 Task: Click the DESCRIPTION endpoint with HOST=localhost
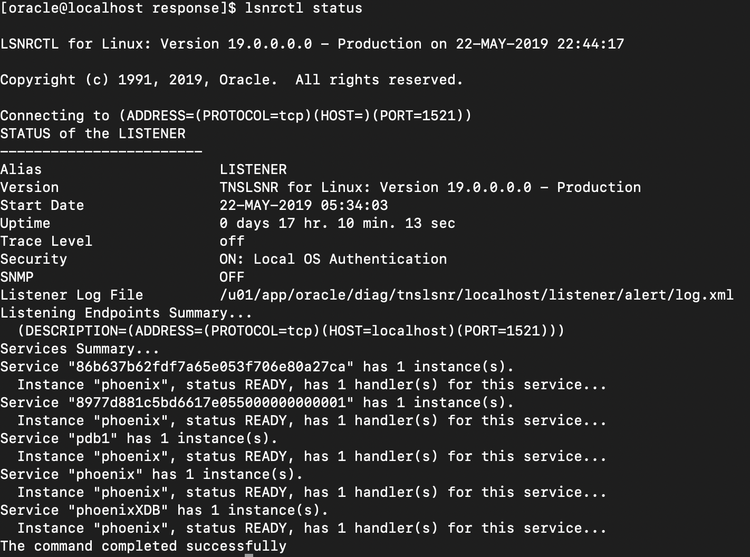[291, 331]
